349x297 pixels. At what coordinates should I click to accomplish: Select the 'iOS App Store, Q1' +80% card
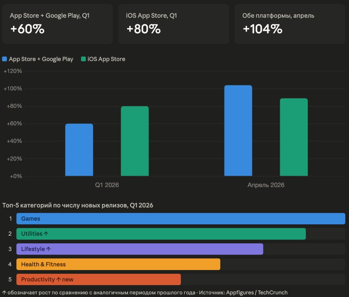point(174,24)
